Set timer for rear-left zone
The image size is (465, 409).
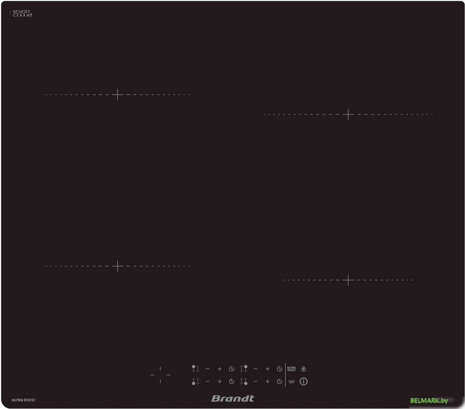click(x=231, y=369)
